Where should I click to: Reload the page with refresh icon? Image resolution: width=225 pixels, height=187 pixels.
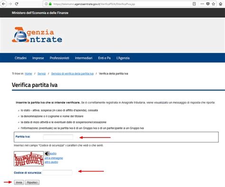coord(17,4)
